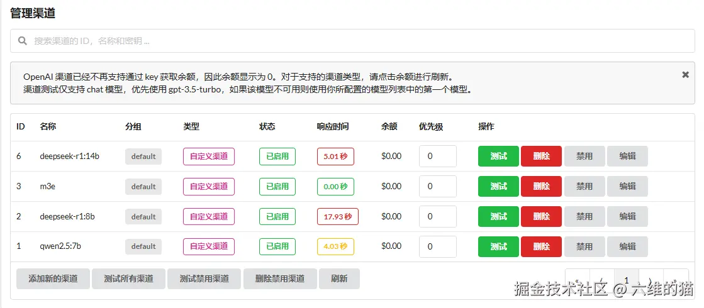This screenshot has width=704, height=308.
Task: Dismiss the OpenAI notice with X
Action: (x=685, y=74)
